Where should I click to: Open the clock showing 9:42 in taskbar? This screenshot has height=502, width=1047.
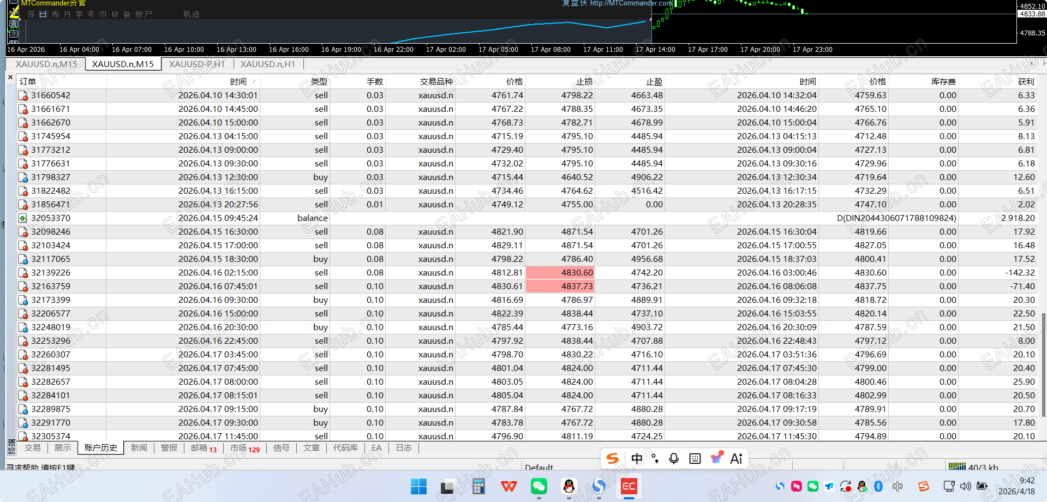pyautogui.click(x=1016, y=486)
